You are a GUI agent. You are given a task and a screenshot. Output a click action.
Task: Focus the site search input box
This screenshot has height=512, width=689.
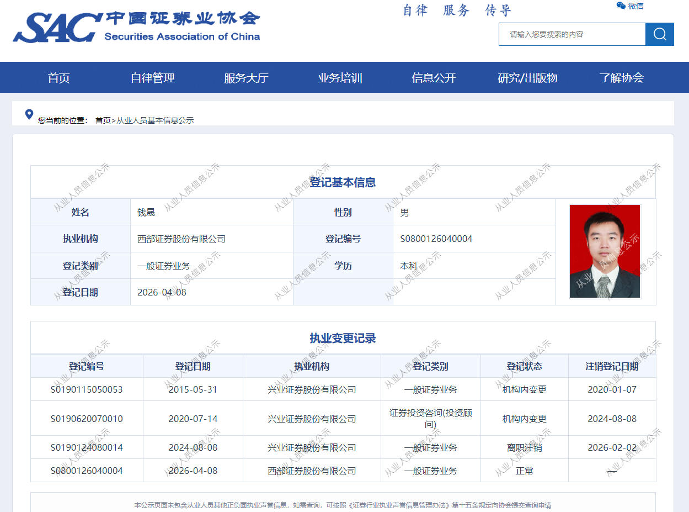tap(572, 34)
